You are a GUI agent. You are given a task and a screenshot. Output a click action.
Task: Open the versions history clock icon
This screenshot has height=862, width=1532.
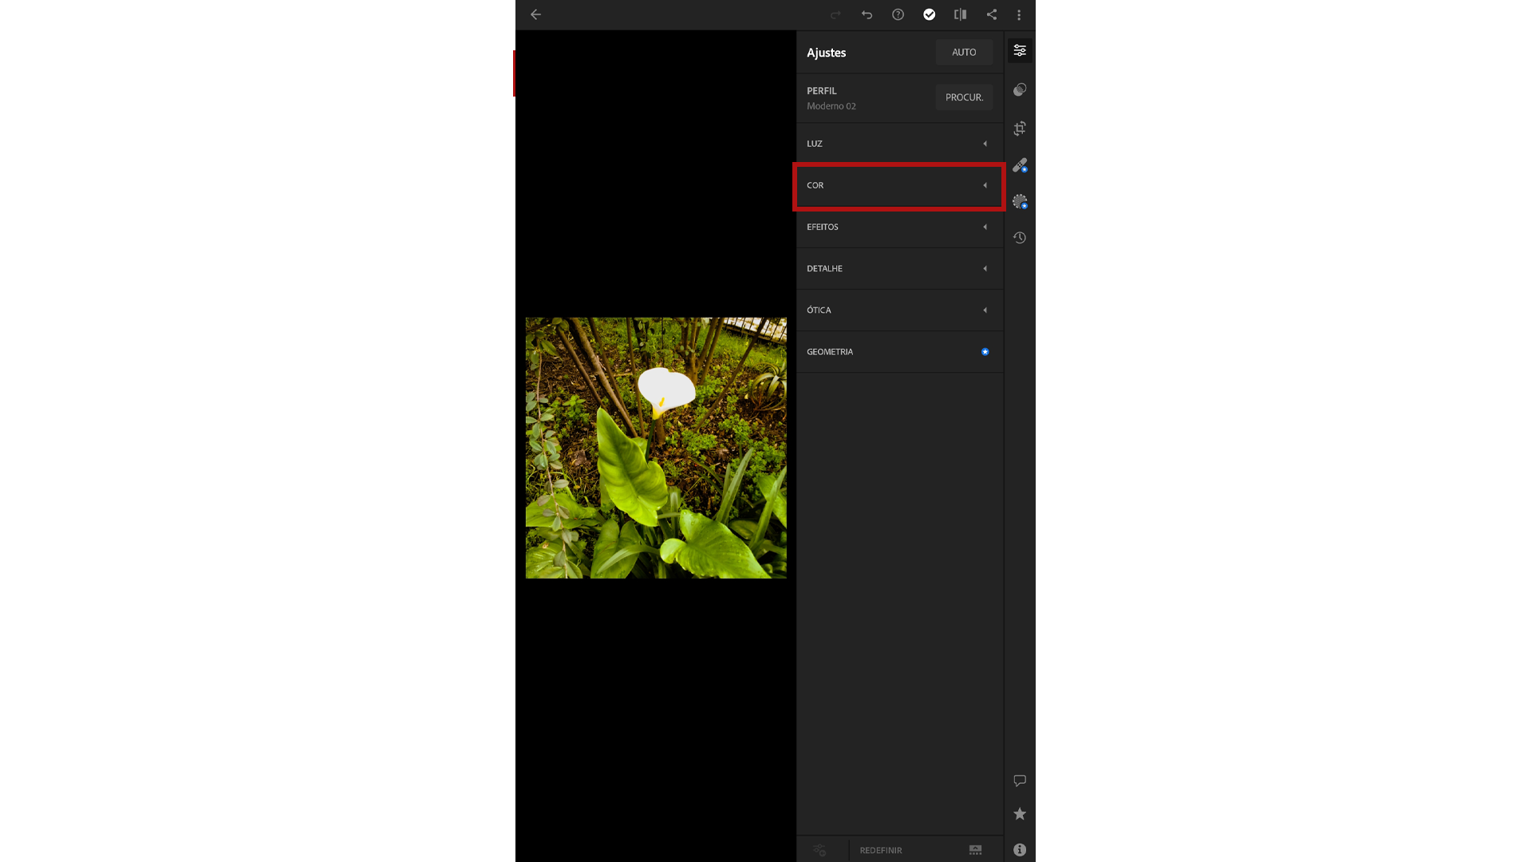coord(1020,238)
